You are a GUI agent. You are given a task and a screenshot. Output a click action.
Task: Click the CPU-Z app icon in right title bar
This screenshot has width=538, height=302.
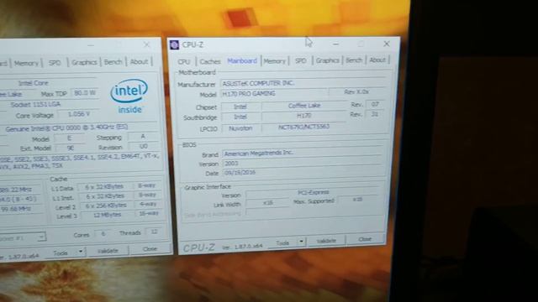(174, 44)
